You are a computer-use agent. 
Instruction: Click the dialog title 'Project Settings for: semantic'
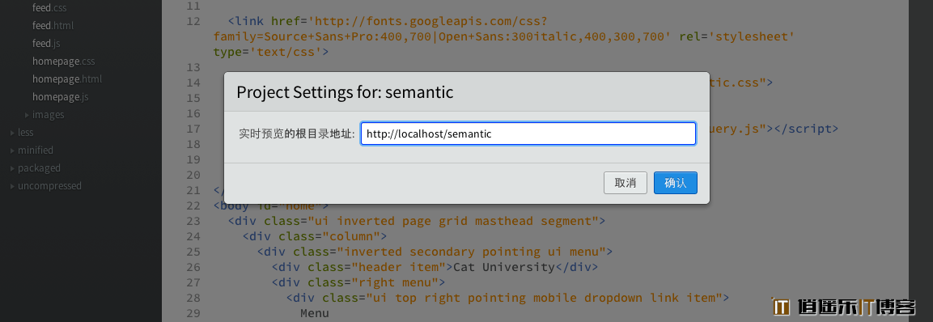click(x=345, y=92)
